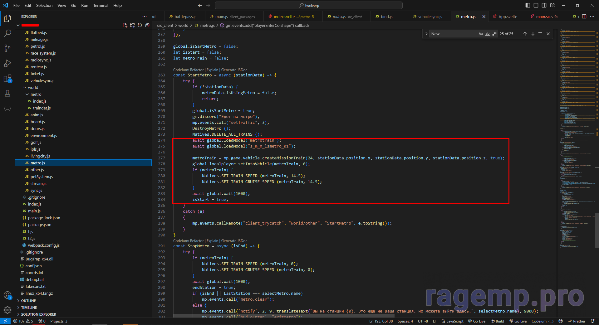Click Build in status bar
Viewport: 599px width, 325px height.
pyautogui.click(x=497, y=321)
